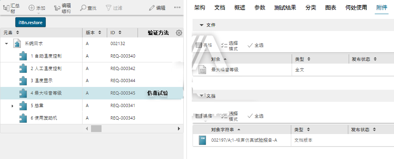The width and height of the screenshot is (394, 159).
Task: Click the 编辑结构 edit structure icon
Action: tap(57, 8)
